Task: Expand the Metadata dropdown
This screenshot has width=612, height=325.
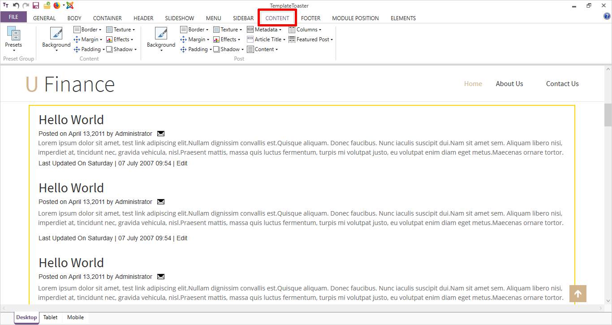Action: pyautogui.click(x=264, y=30)
